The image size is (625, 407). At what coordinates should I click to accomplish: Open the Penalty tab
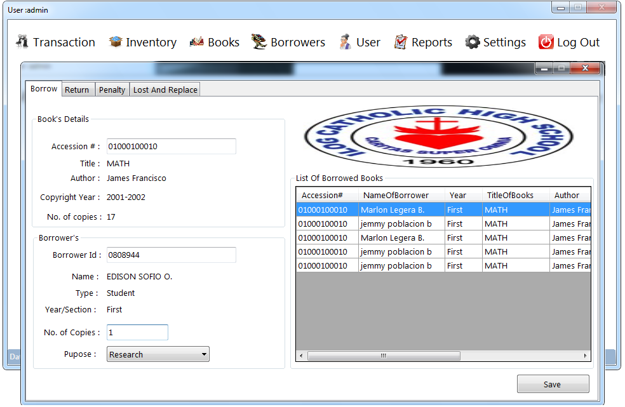point(112,90)
